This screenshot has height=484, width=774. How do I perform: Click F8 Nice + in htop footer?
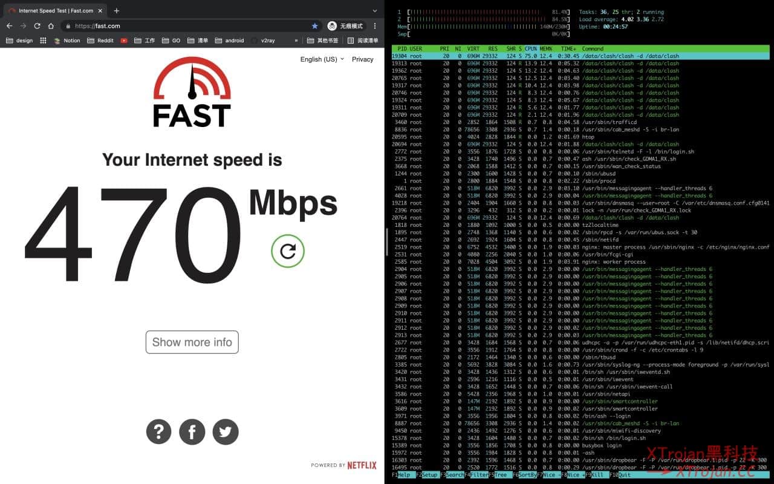point(574,475)
